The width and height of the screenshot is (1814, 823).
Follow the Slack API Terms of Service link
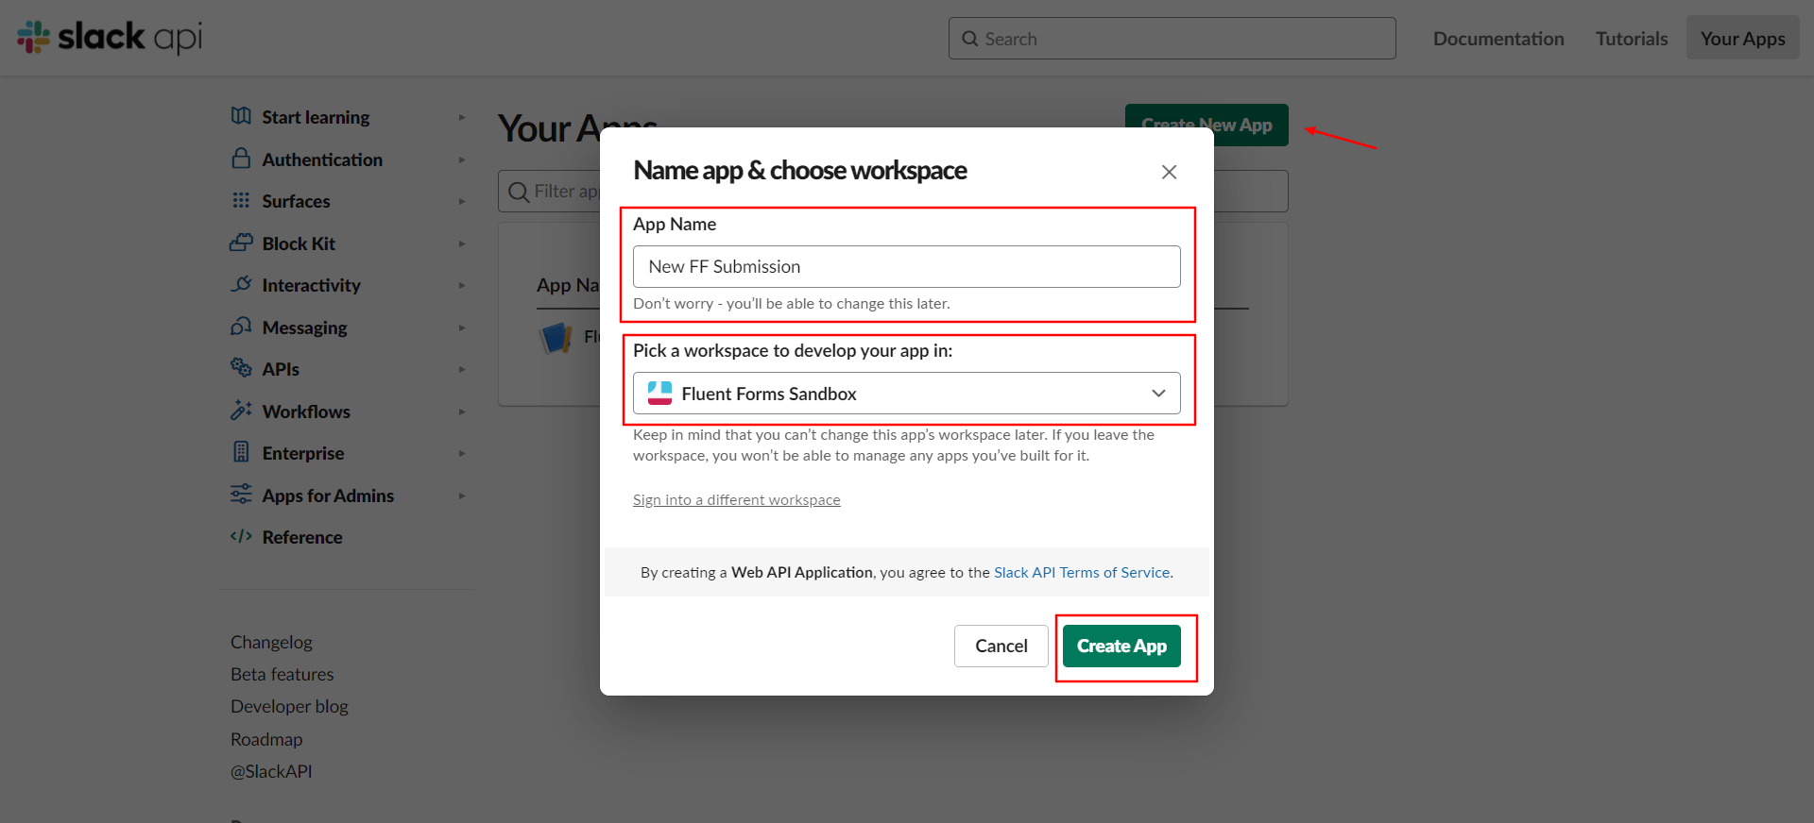[1082, 572]
